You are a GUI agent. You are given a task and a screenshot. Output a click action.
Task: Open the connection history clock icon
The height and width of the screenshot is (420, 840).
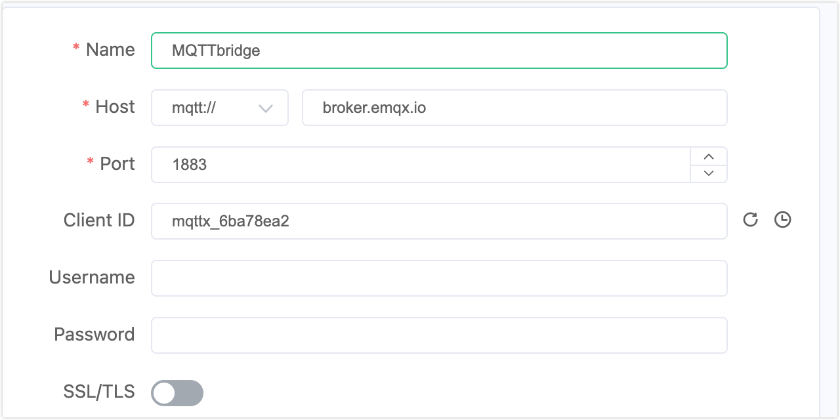[782, 220]
